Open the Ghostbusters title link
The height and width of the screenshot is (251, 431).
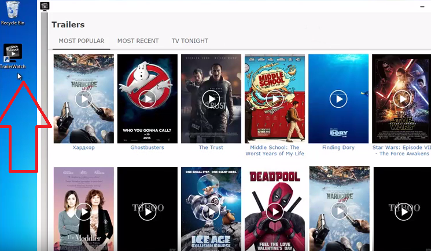pos(148,148)
